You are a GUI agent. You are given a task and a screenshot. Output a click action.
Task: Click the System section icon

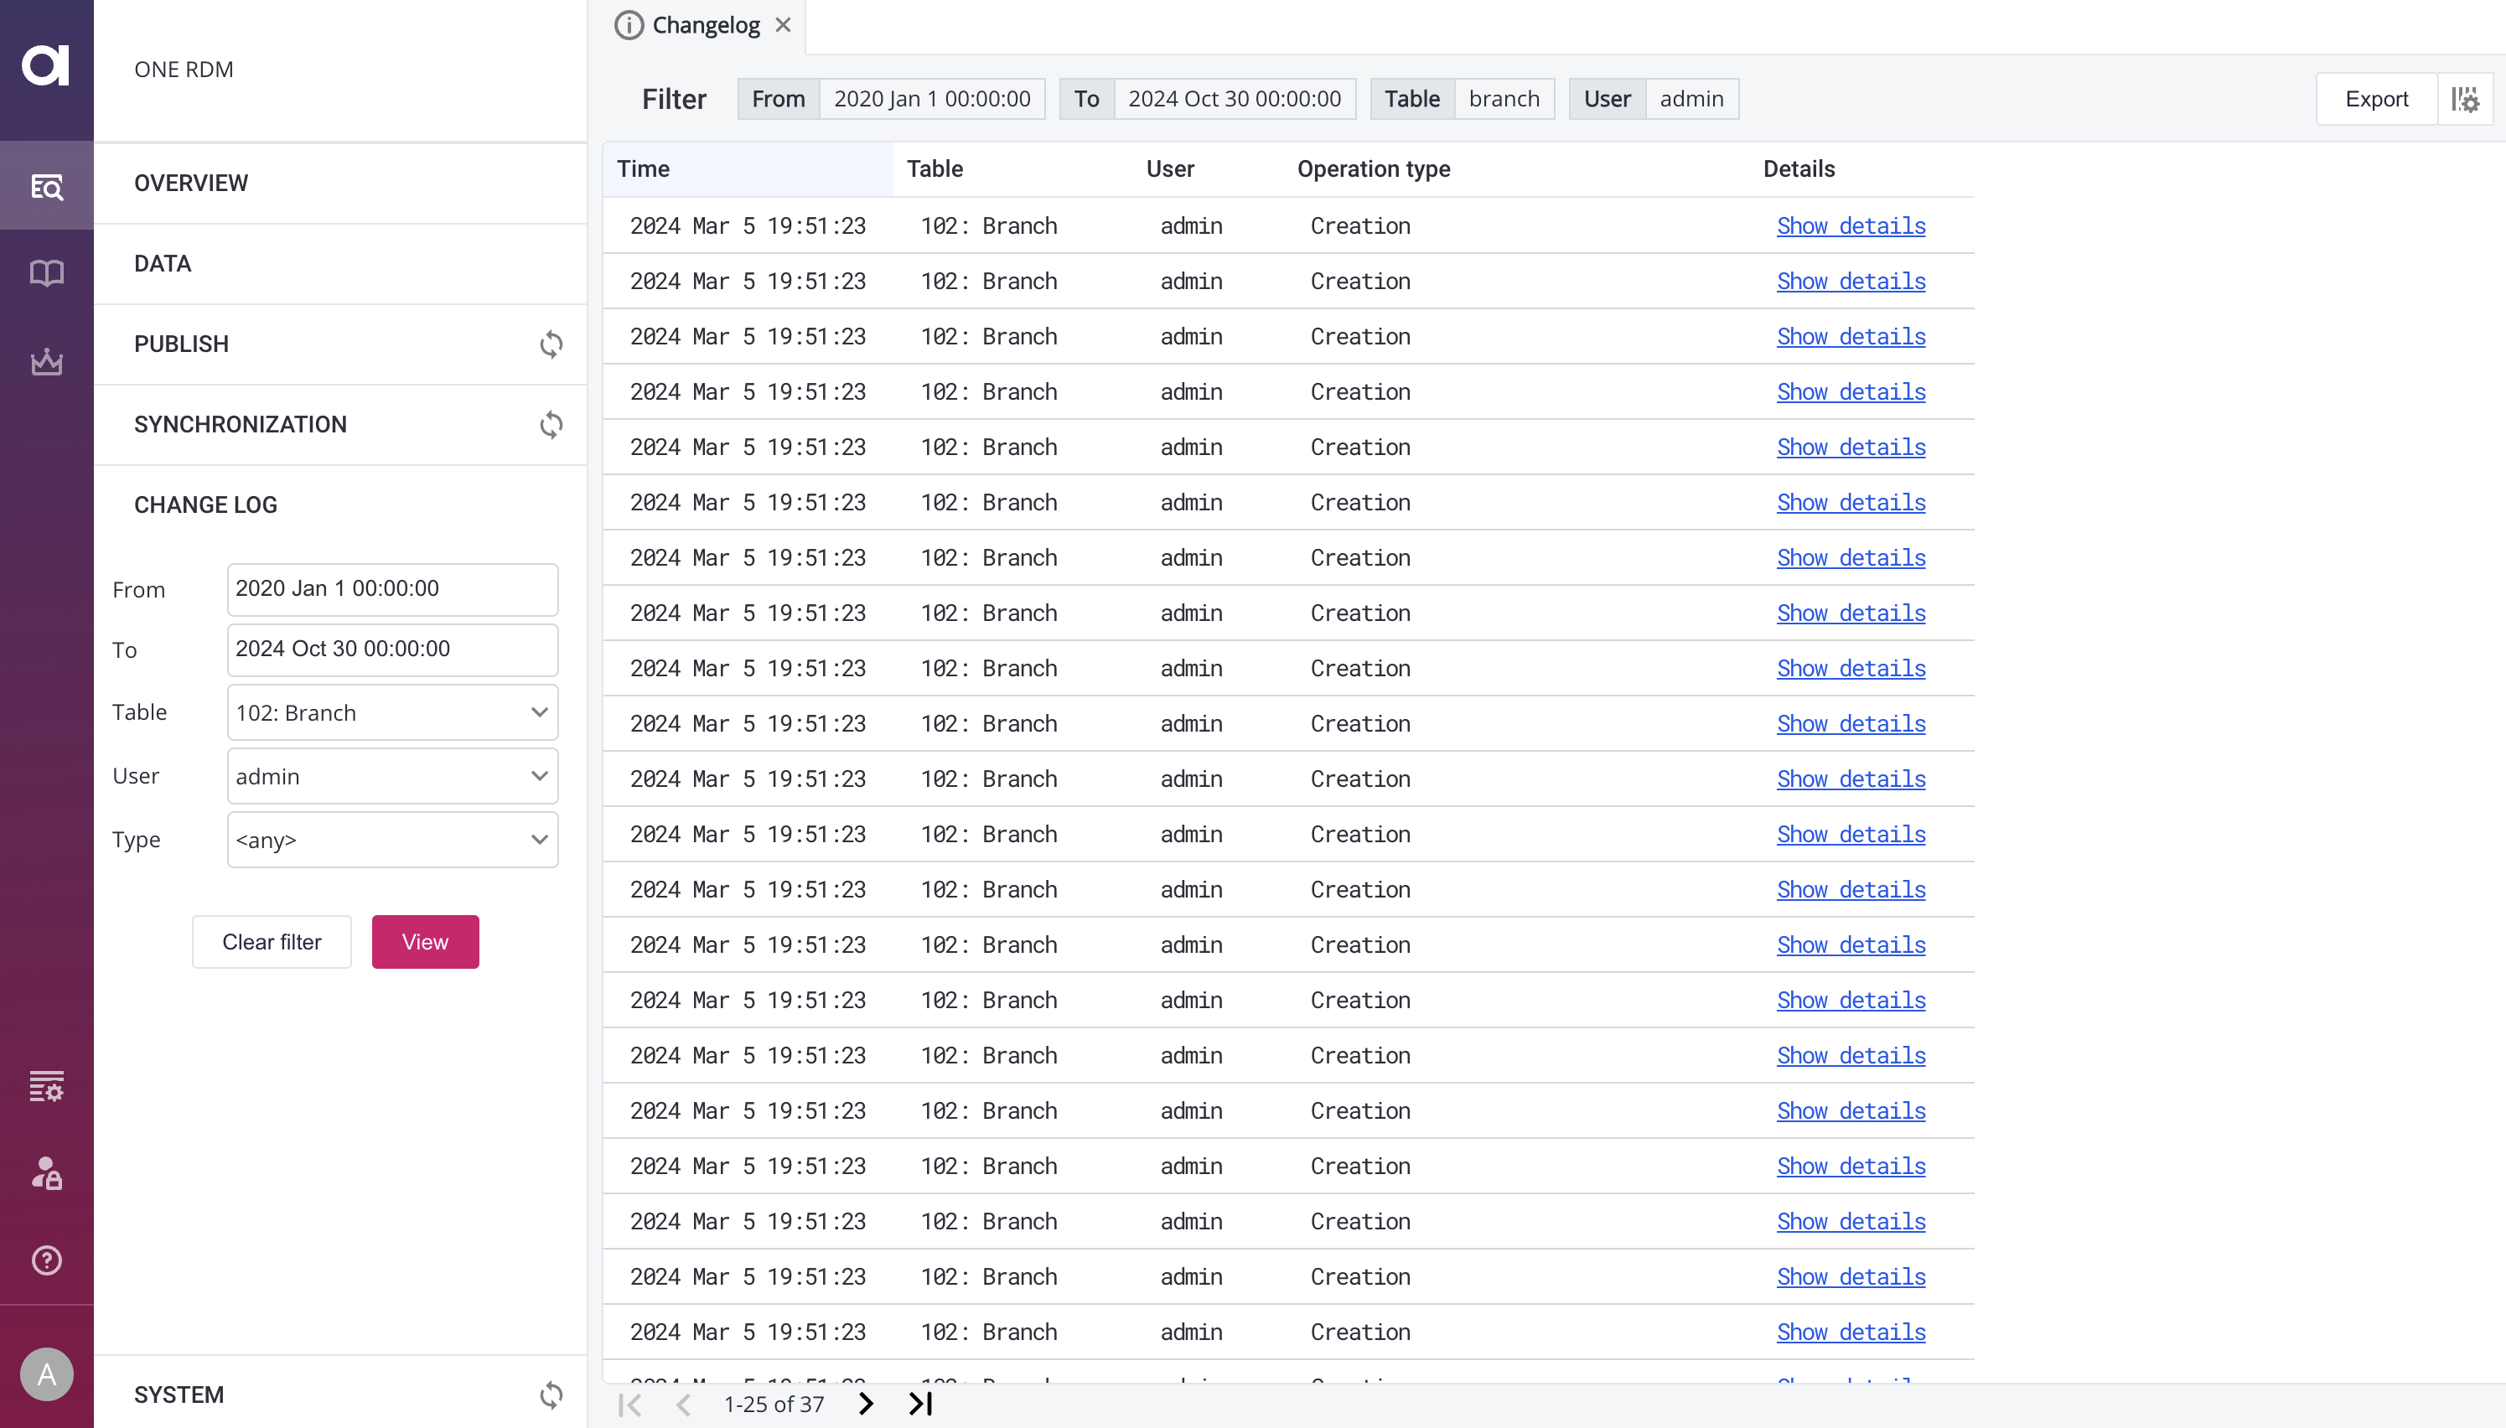coord(551,1395)
